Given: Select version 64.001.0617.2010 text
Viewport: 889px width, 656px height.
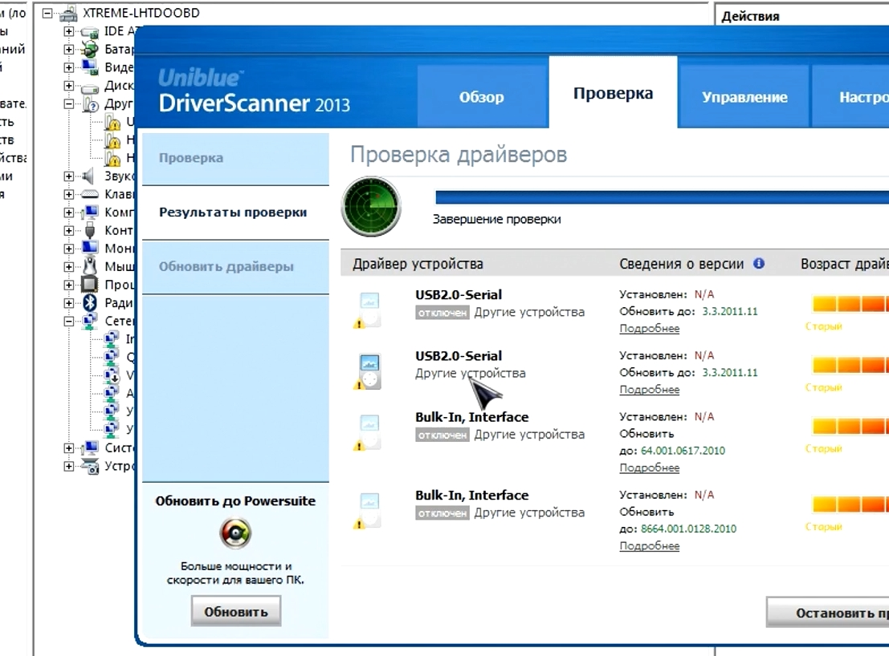Looking at the screenshot, I should 683,451.
